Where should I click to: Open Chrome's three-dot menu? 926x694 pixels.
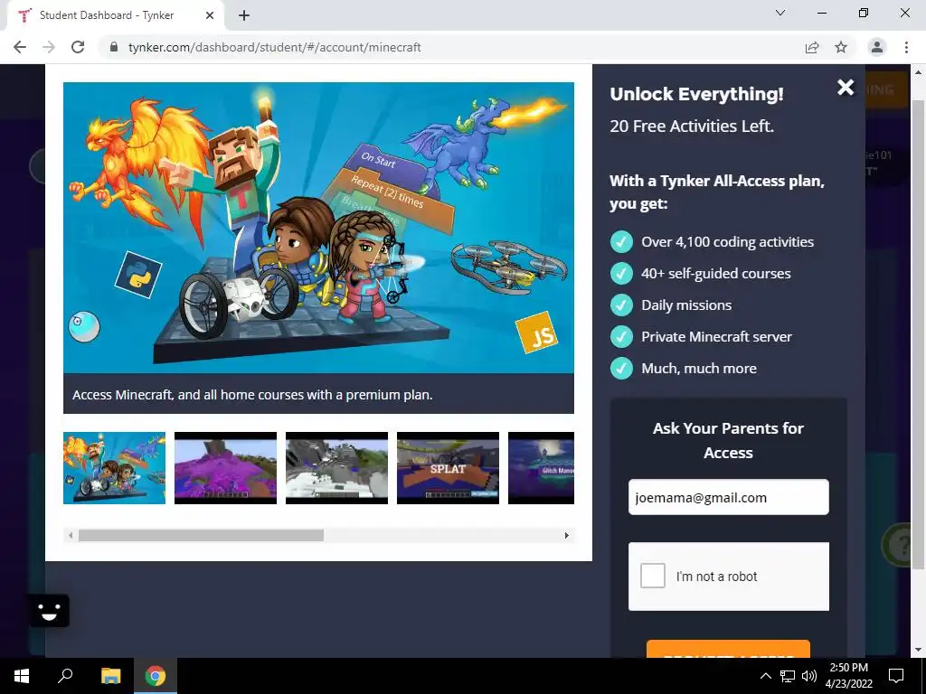coord(906,47)
